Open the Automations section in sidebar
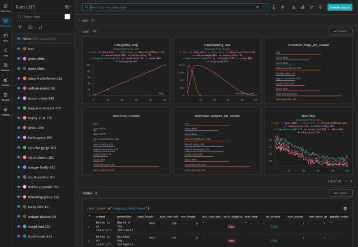358x247 pixels. [x=5, y=67]
